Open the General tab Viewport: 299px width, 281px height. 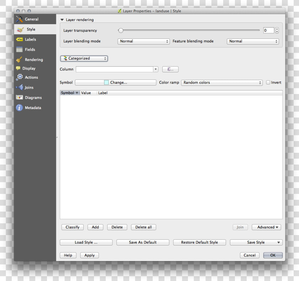[35, 19]
